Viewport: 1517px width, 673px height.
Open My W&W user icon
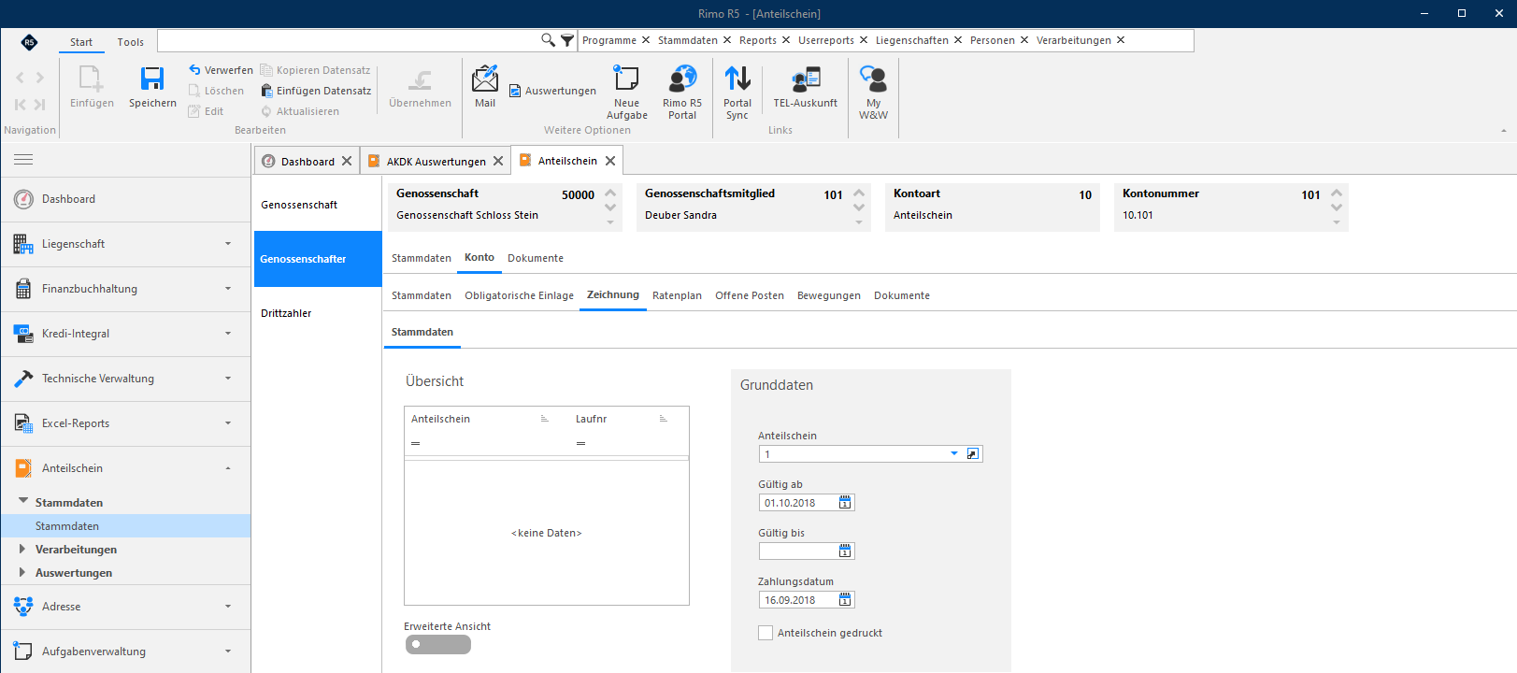874,79
